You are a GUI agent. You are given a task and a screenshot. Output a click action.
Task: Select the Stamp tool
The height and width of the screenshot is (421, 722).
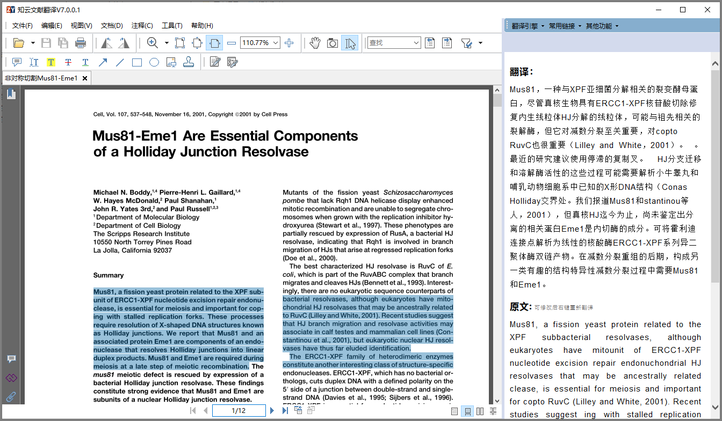tap(189, 62)
